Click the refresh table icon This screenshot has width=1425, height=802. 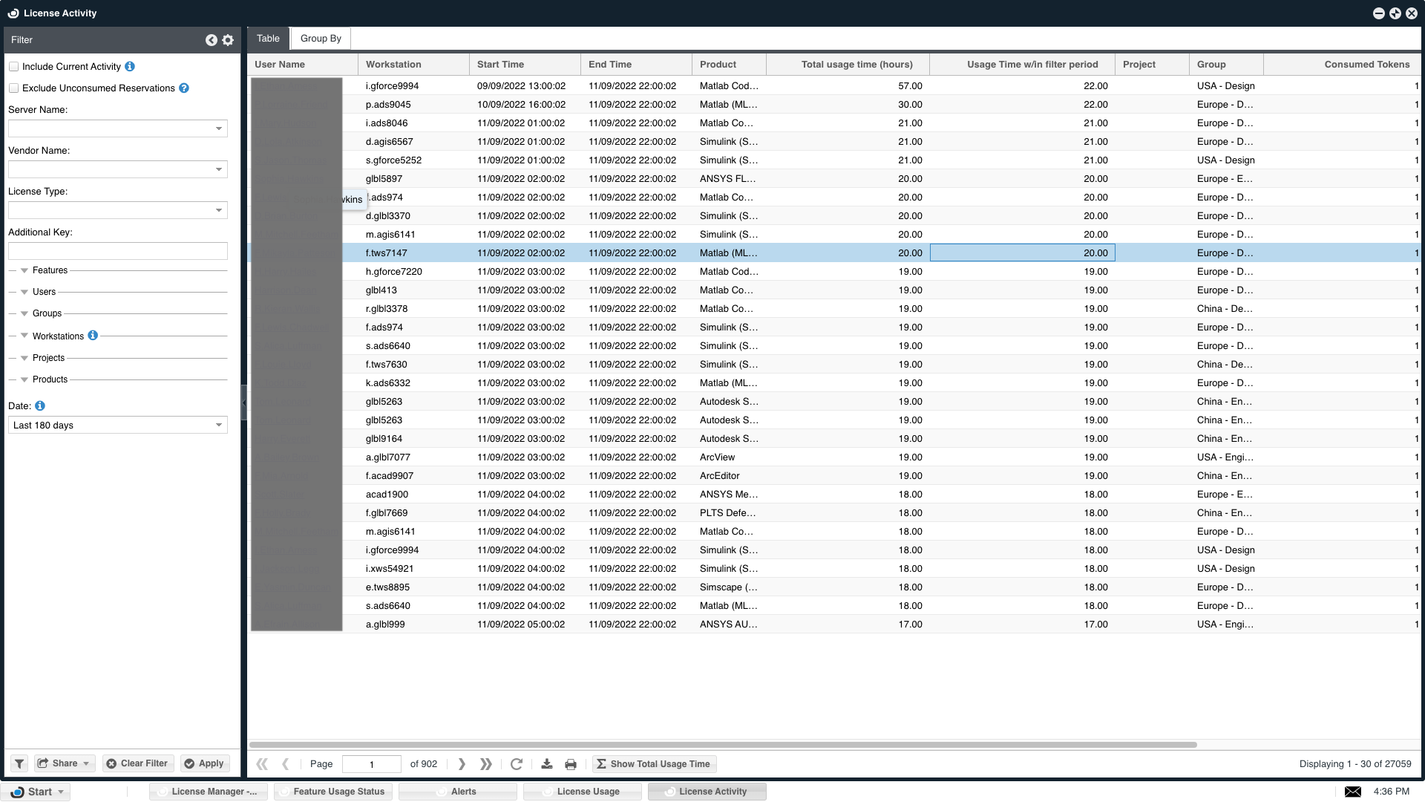pyautogui.click(x=517, y=763)
